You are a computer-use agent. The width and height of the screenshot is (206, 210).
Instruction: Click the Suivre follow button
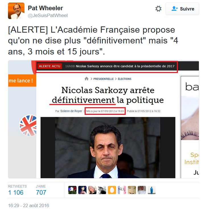[x=182, y=9]
